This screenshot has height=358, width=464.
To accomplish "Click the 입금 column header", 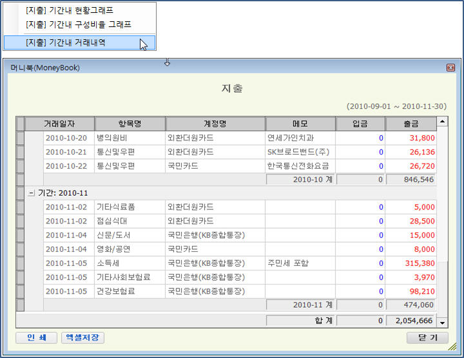I will [360, 124].
